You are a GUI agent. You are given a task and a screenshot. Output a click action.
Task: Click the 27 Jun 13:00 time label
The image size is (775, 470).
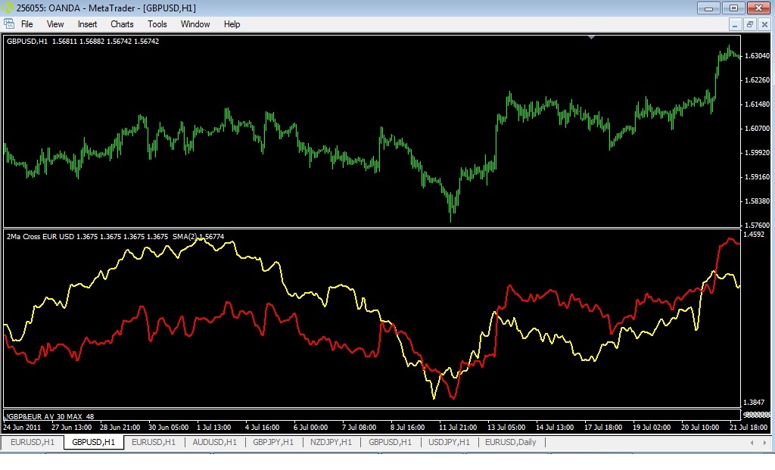tap(71, 428)
